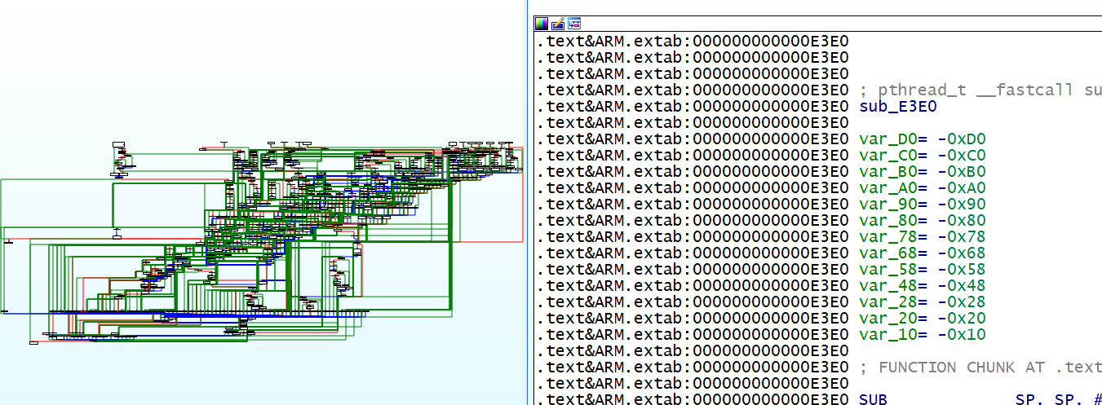The width and height of the screenshot is (1102, 405).
Task: Click the rainbow node color icon
Action: click(x=542, y=24)
